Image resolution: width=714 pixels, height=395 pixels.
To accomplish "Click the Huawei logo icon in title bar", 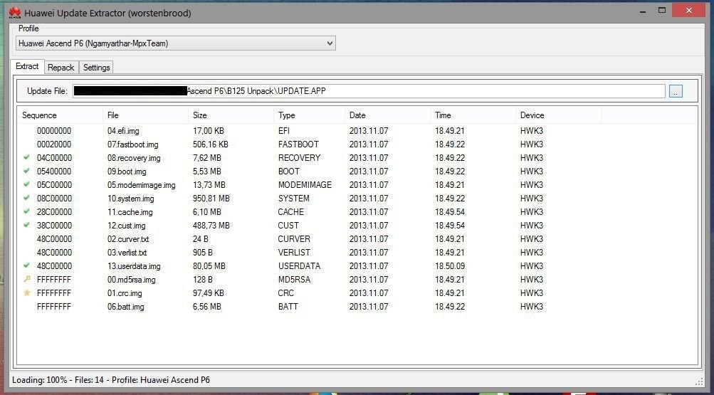I will pos(14,13).
